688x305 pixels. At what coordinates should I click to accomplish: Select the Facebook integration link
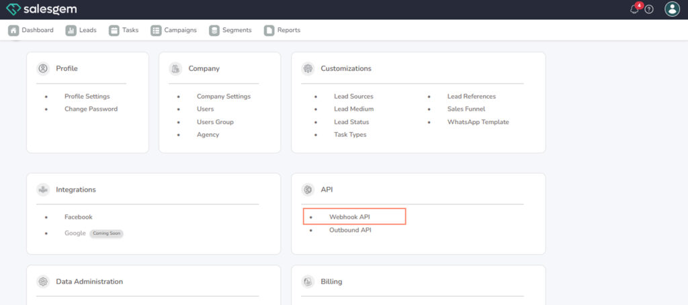pyautogui.click(x=78, y=217)
